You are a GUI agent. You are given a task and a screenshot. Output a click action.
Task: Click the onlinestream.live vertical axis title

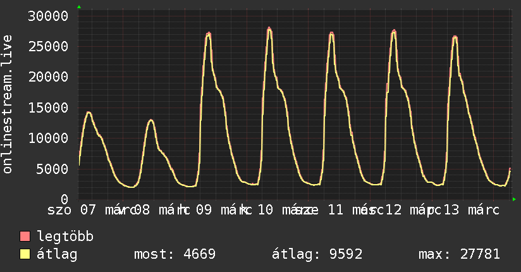[7, 104]
